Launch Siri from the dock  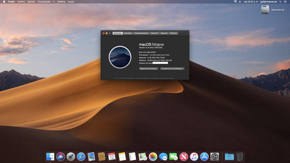coord(60,157)
